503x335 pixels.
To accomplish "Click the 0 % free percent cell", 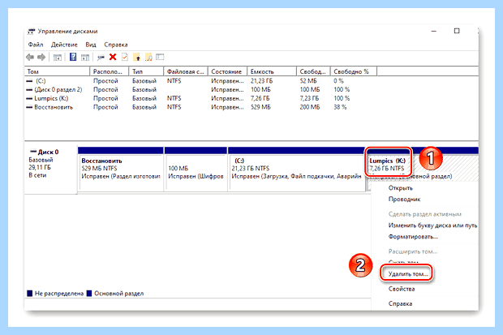I will point(338,81).
